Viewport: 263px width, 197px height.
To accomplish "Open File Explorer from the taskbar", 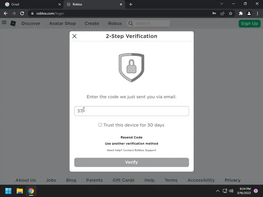I will coord(20,191).
